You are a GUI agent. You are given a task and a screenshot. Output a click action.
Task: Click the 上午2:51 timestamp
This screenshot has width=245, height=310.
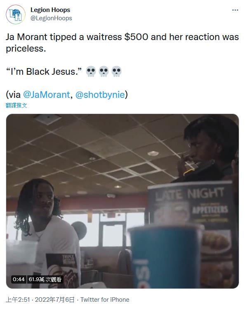pyautogui.click(x=18, y=300)
